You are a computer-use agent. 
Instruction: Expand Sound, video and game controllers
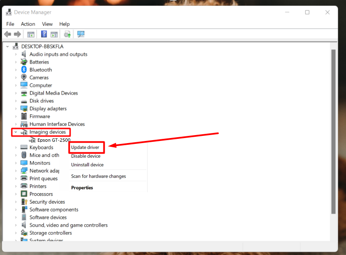(16, 225)
